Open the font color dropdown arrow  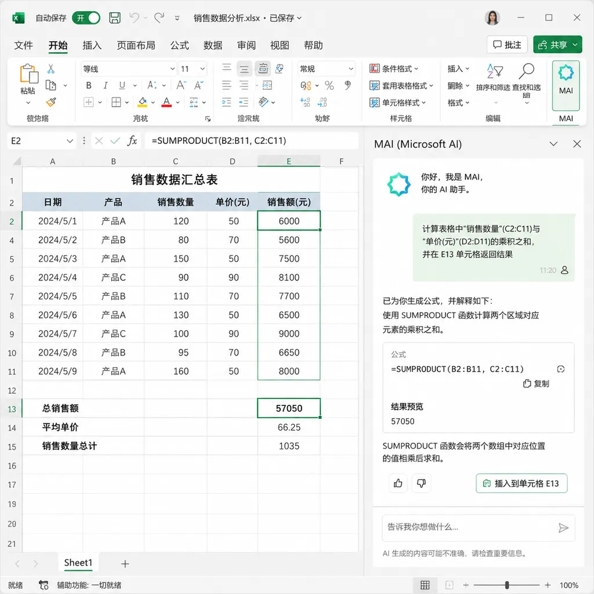tap(178, 102)
